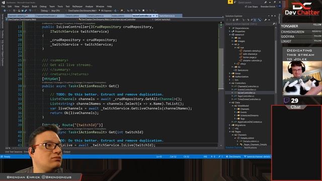Click the Solution Explorer Home icon
The height and width of the screenshot is (181, 322).
[233, 20]
